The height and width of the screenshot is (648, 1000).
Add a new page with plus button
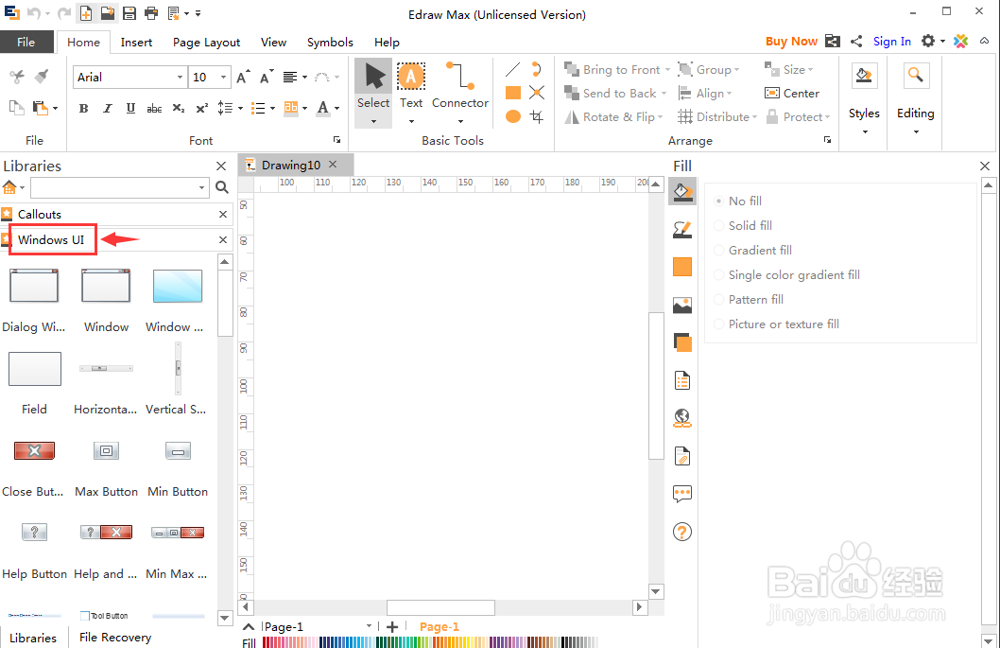(392, 627)
